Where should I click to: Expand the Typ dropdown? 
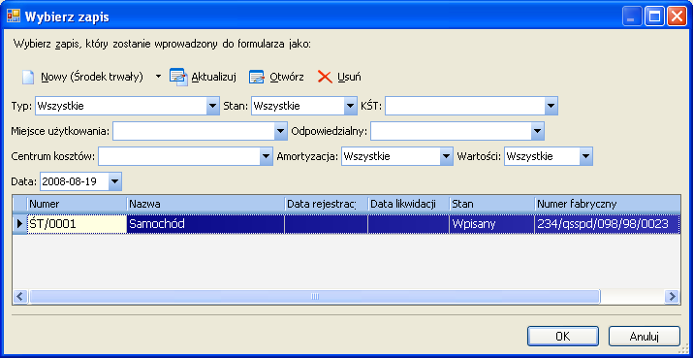213,106
